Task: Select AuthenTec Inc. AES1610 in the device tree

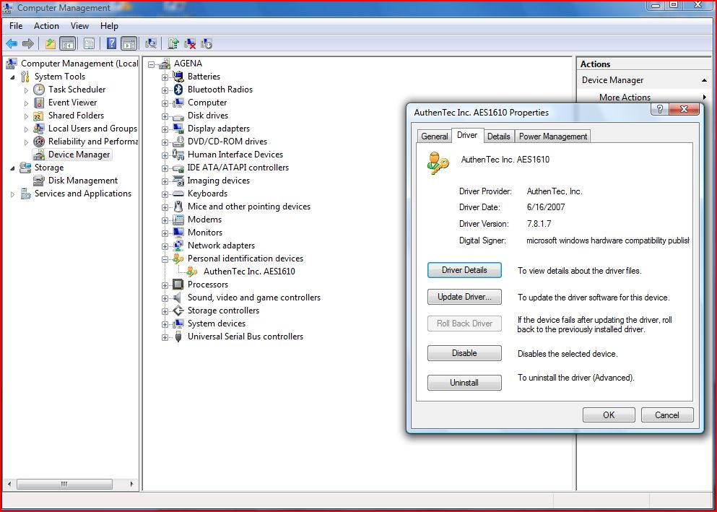Action: click(249, 272)
